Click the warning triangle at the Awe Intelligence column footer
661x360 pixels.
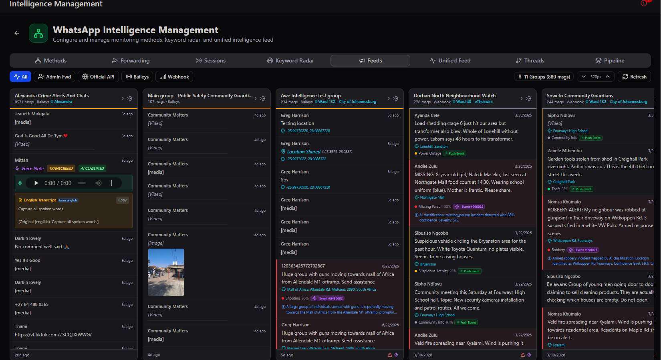click(x=389, y=355)
